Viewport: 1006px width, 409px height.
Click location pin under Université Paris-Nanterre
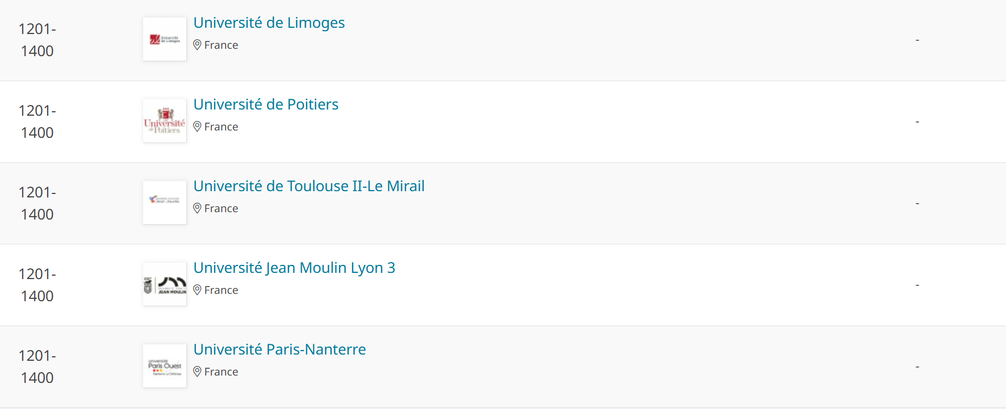tap(197, 372)
